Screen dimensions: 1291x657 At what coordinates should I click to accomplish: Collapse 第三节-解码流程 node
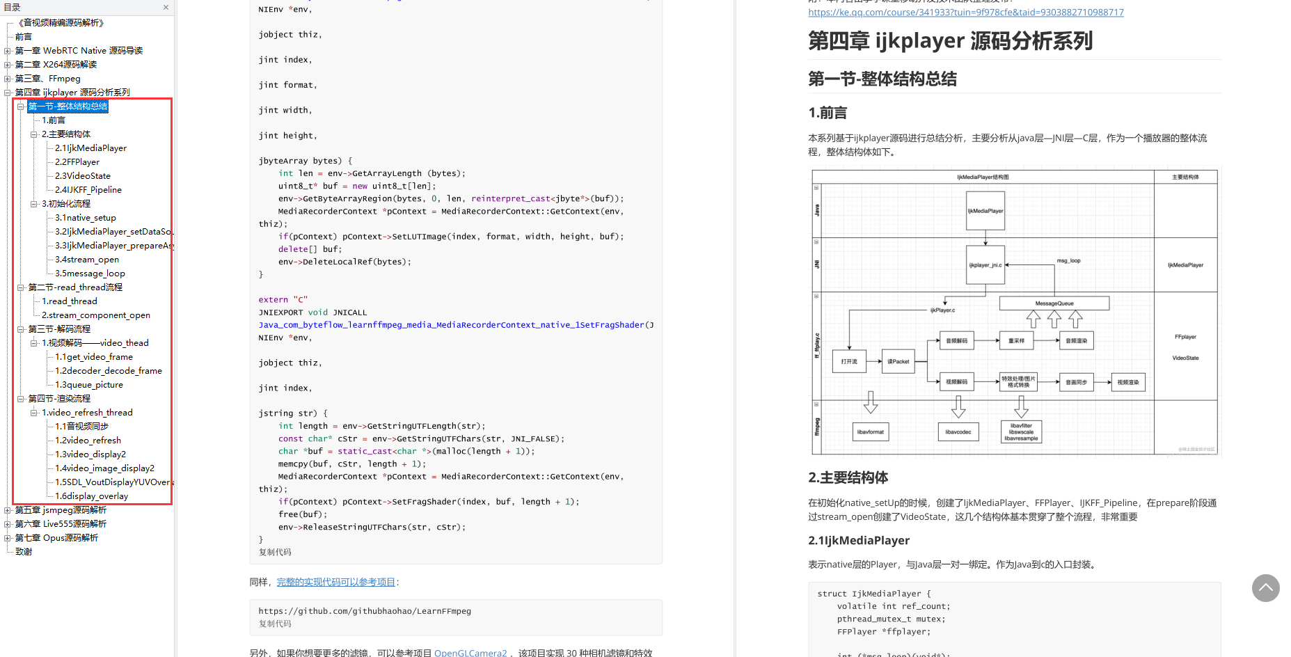pos(21,329)
